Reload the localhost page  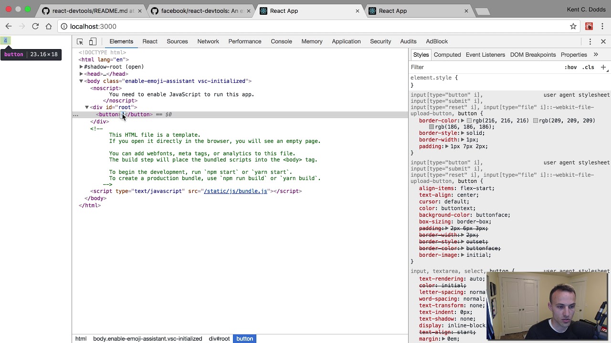click(35, 26)
